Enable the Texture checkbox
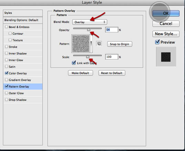The height and width of the screenshot is (151, 185). [x=10, y=40]
